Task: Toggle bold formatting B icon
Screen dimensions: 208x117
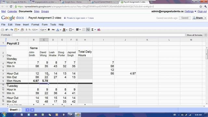Action: 49,30
